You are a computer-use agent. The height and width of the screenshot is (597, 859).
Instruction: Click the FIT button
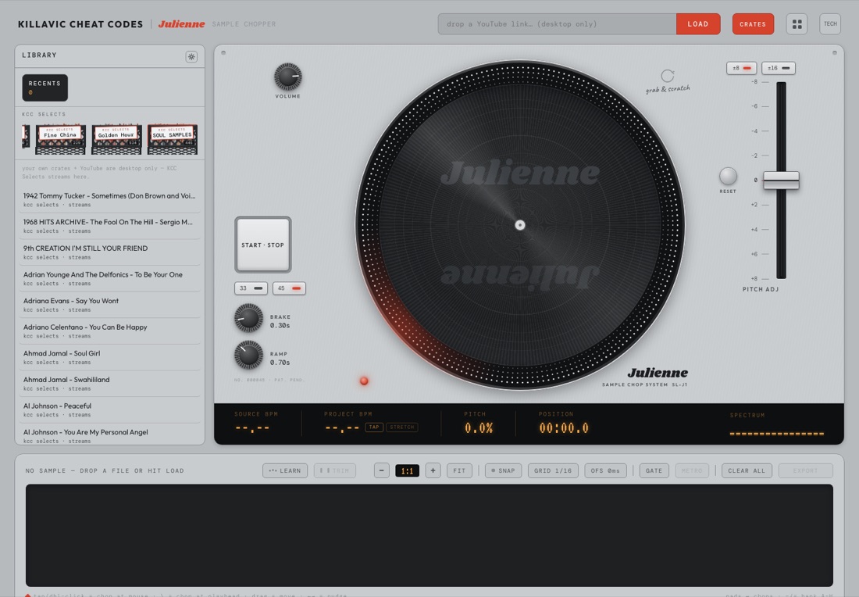click(459, 470)
